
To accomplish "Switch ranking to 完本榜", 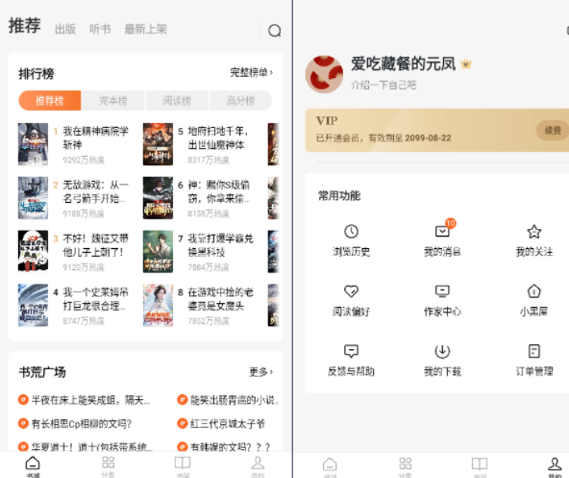I will (x=113, y=101).
